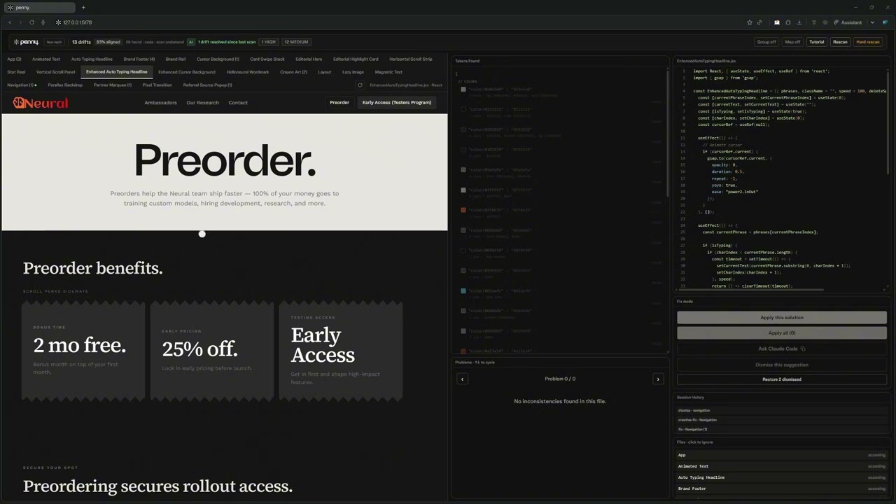Screen dimensions: 896x504
Task: Switch to the Animated Text tab
Action: point(46,59)
